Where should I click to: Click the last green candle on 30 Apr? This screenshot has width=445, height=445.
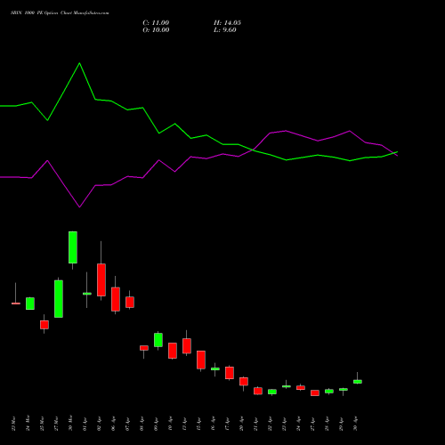[358, 382]
